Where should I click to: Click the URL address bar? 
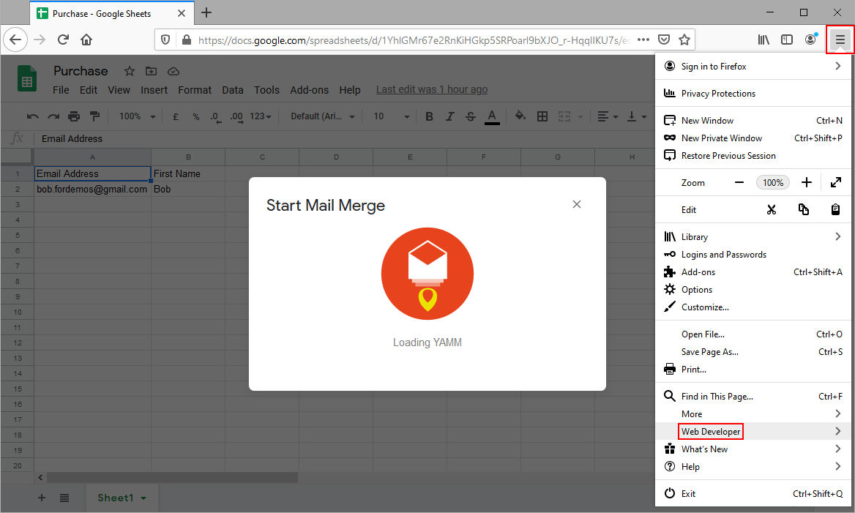pyautogui.click(x=410, y=40)
